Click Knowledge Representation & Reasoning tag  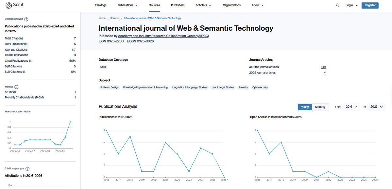(145, 87)
